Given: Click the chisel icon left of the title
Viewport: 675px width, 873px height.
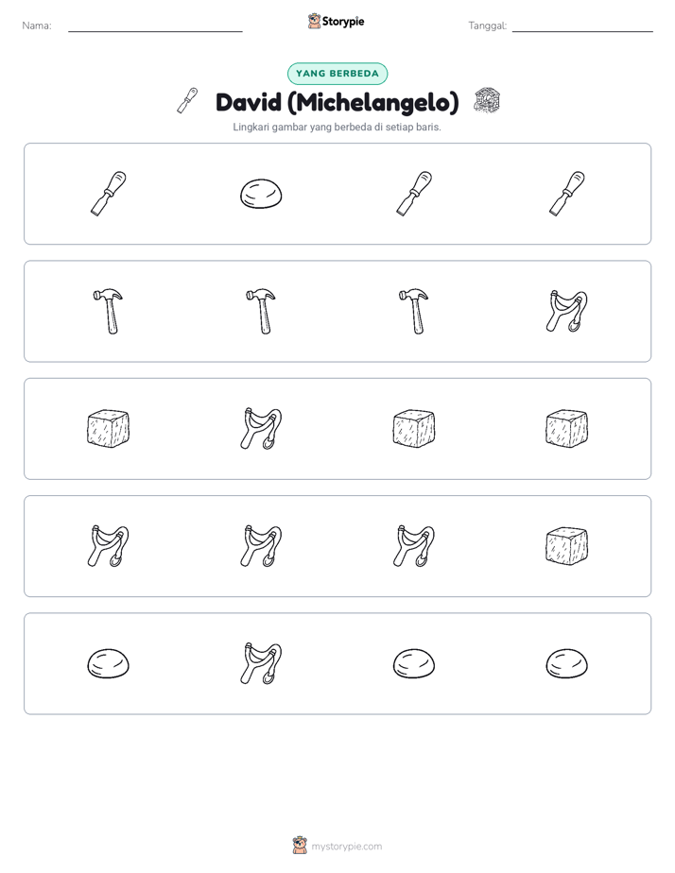Looking at the screenshot, I should (x=187, y=101).
